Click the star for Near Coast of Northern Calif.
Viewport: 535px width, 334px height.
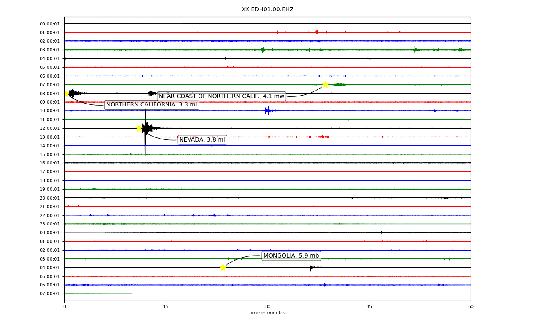click(325, 85)
